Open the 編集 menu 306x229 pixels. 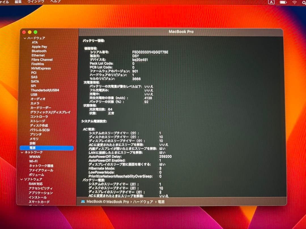click(18, 1)
